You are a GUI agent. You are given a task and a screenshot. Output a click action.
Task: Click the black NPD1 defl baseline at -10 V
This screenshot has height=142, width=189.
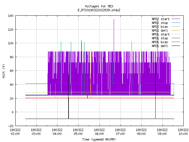click(100, 119)
